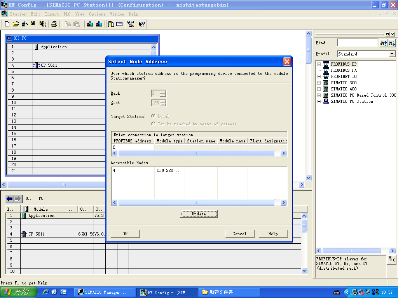Click the keyboard icon in system tray

point(337,293)
